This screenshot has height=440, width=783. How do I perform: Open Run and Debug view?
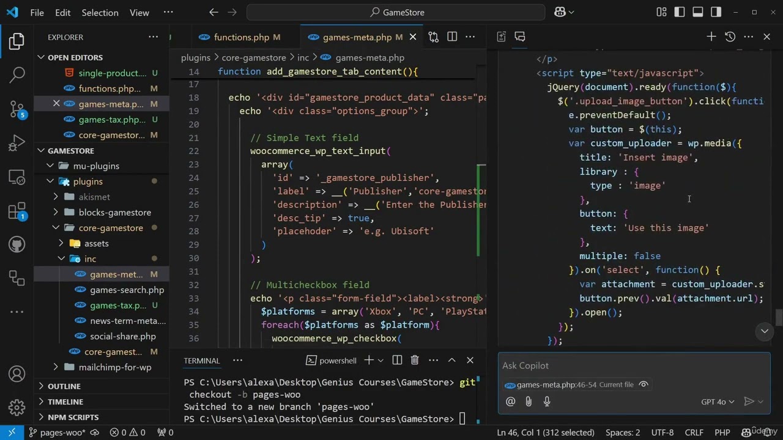tap(17, 143)
